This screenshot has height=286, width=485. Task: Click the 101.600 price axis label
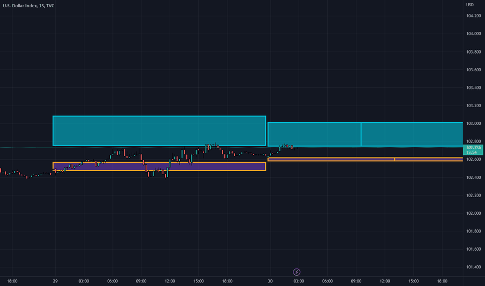pos(474,249)
